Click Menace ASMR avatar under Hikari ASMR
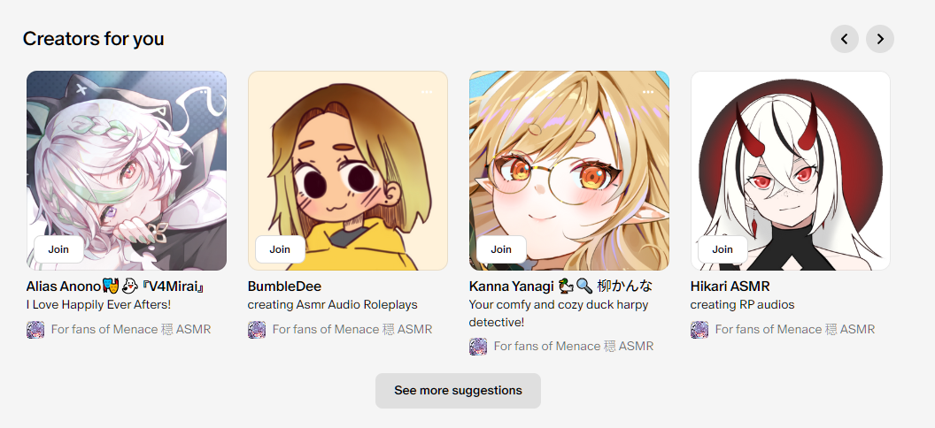Screen dimensions: 935x428 coord(699,330)
